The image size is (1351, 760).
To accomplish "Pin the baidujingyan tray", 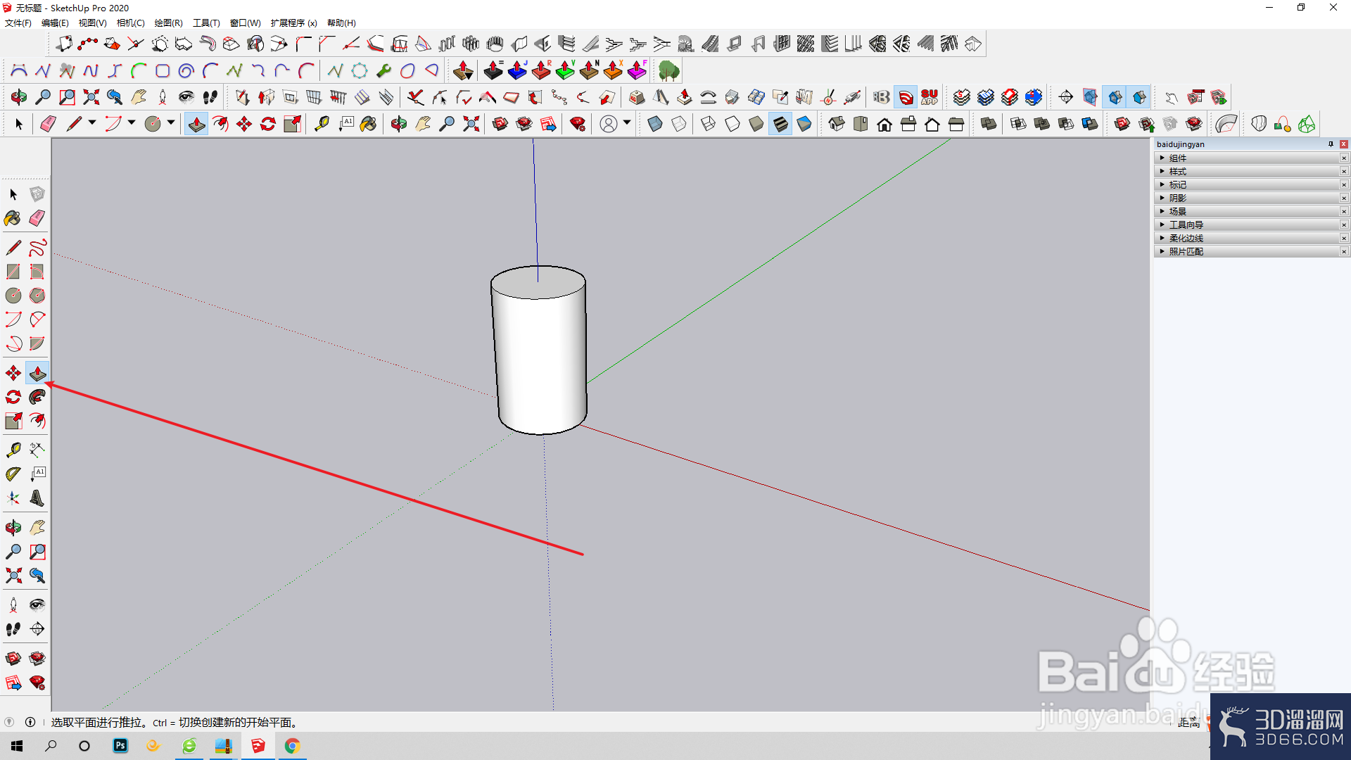I will pos(1331,144).
